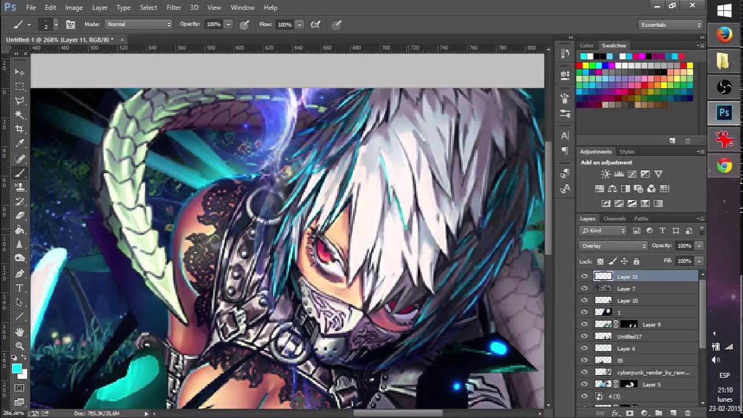Open the layer Opacity arrow in Layers panel
The width and height of the screenshot is (743, 418).
click(699, 246)
